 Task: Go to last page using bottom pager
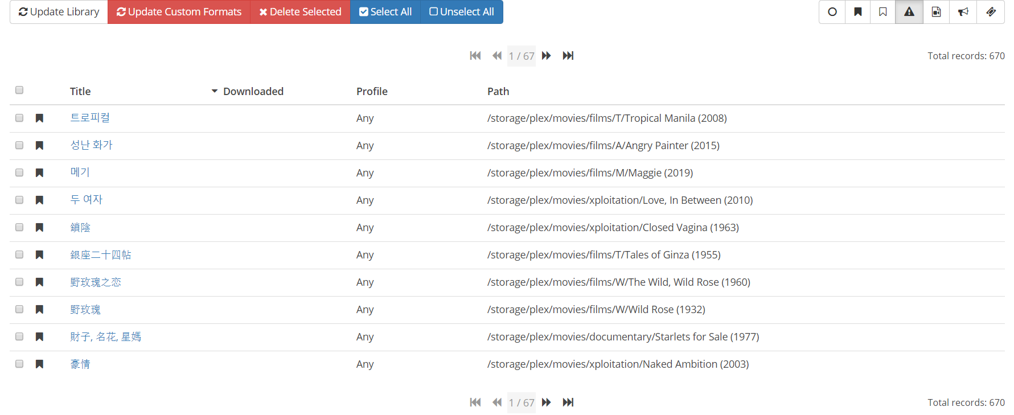pos(568,402)
